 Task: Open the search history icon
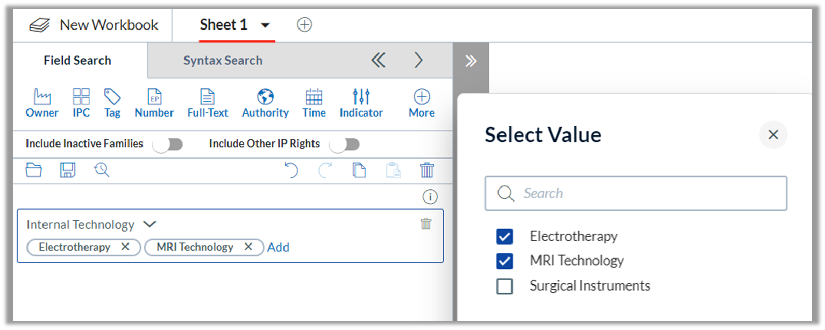point(102,170)
